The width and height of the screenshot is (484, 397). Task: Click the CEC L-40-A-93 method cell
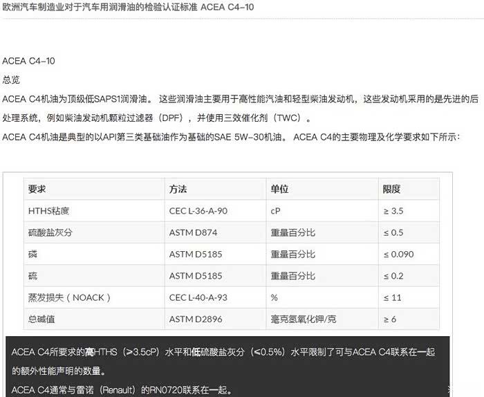click(198, 297)
